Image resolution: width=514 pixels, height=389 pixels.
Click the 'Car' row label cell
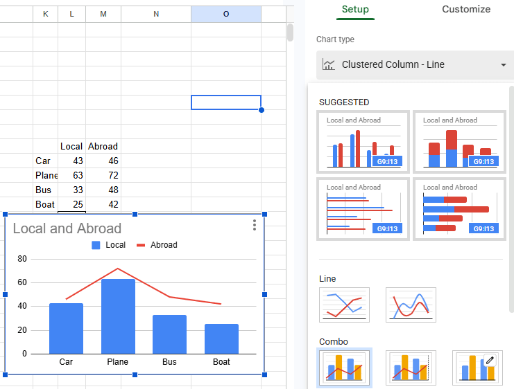[46, 161]
